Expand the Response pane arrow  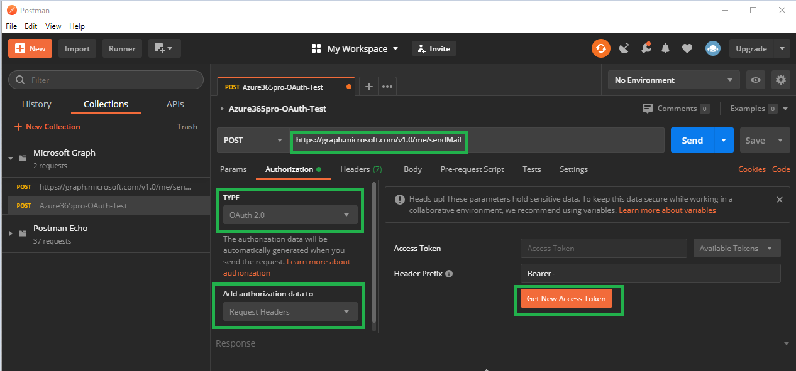786,343
